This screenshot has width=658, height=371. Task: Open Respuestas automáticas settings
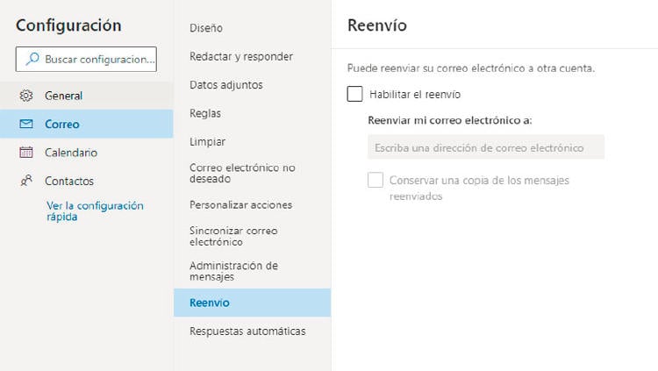tap(247, 331)
